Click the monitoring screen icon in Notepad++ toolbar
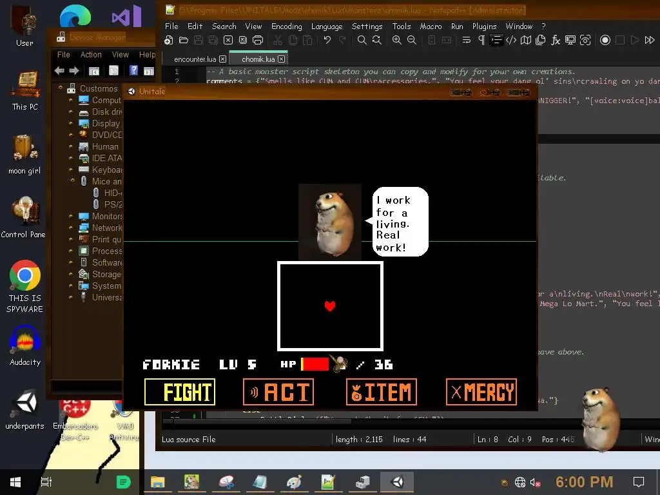Viewport: 660px width, 495px height. click(x=570, y=40)
